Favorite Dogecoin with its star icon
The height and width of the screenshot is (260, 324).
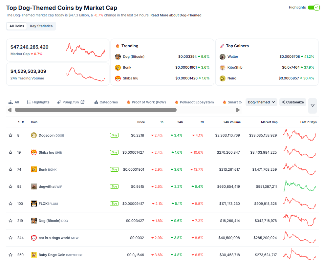click(11, 135)
